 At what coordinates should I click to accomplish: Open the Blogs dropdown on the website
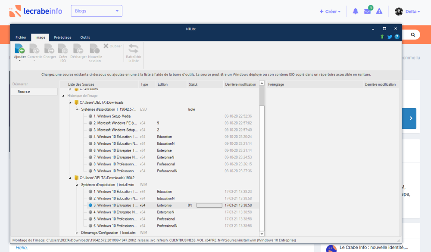(x=97, y=11)
